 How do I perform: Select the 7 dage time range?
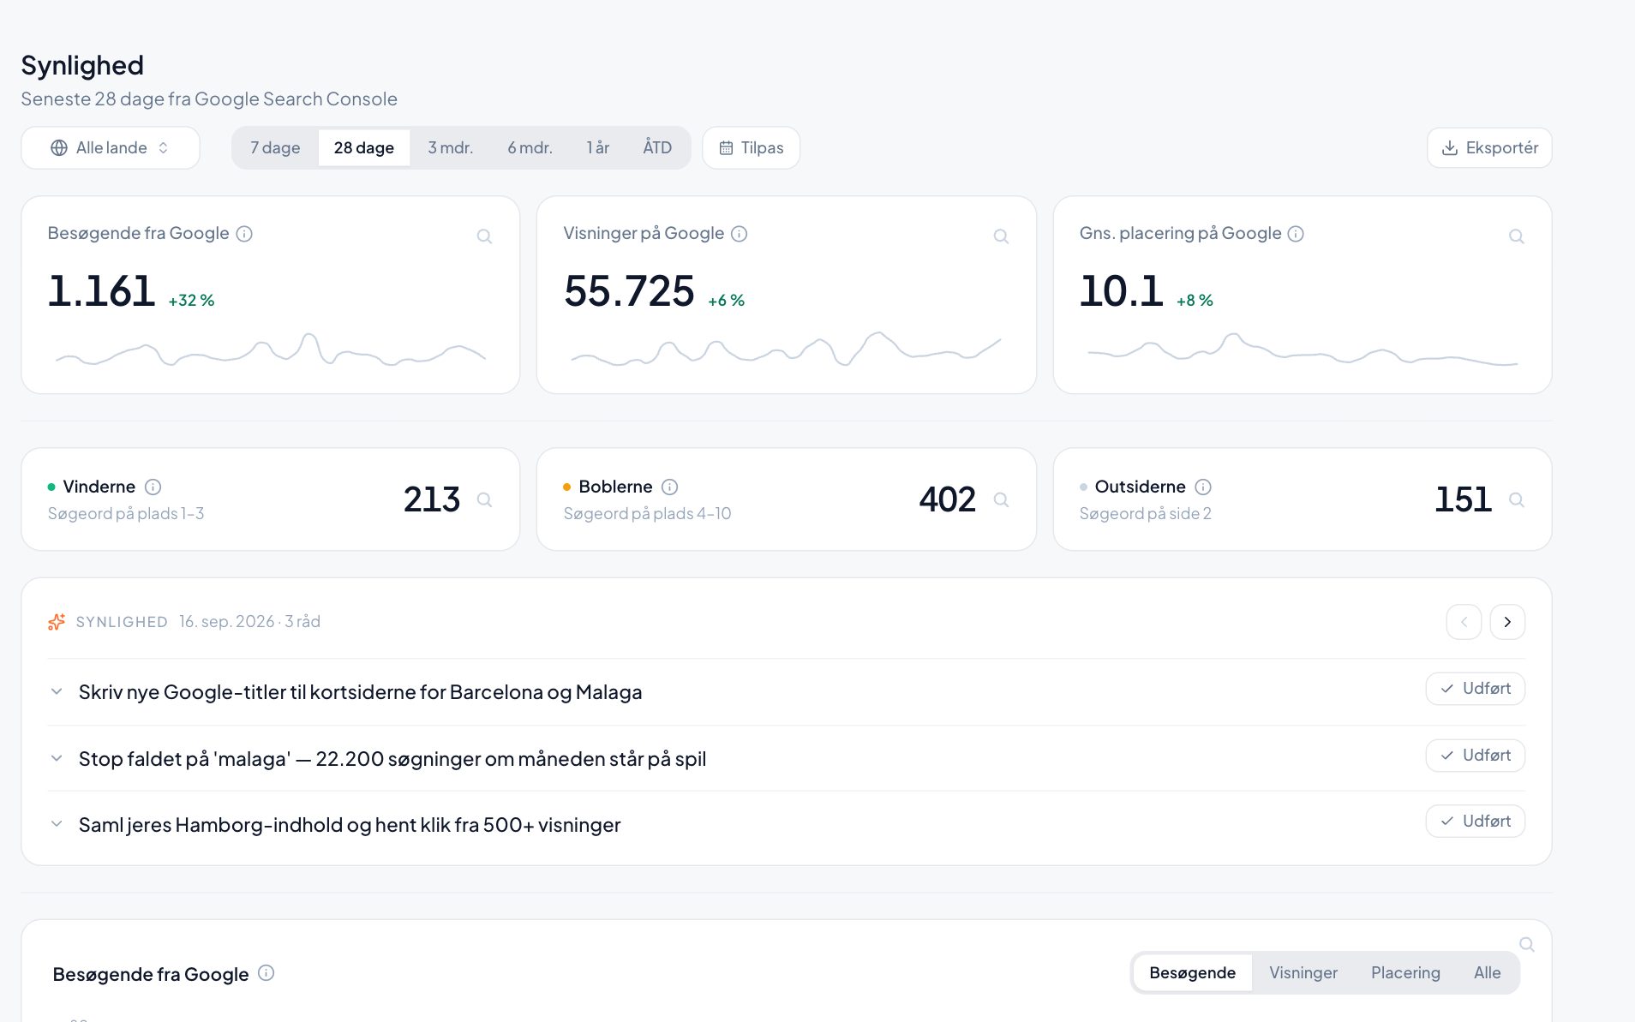275,148
